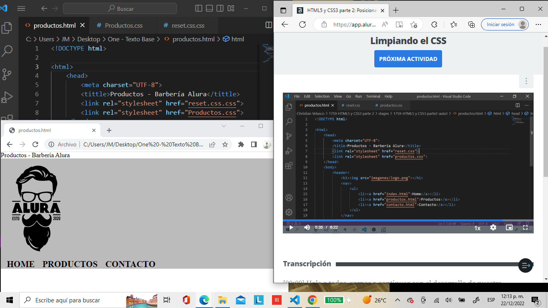The height and width of the screenshot is (308, 548).
Task: Open Chrome extensions puzzle icon
Action: [x=241, y=144]
